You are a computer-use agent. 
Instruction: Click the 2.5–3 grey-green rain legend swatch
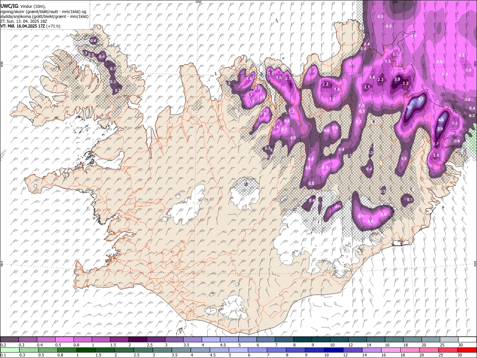point(143,350)
